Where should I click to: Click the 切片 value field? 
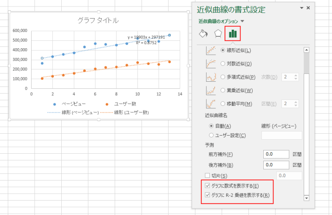pyautogui.click(x=289, y=176)
